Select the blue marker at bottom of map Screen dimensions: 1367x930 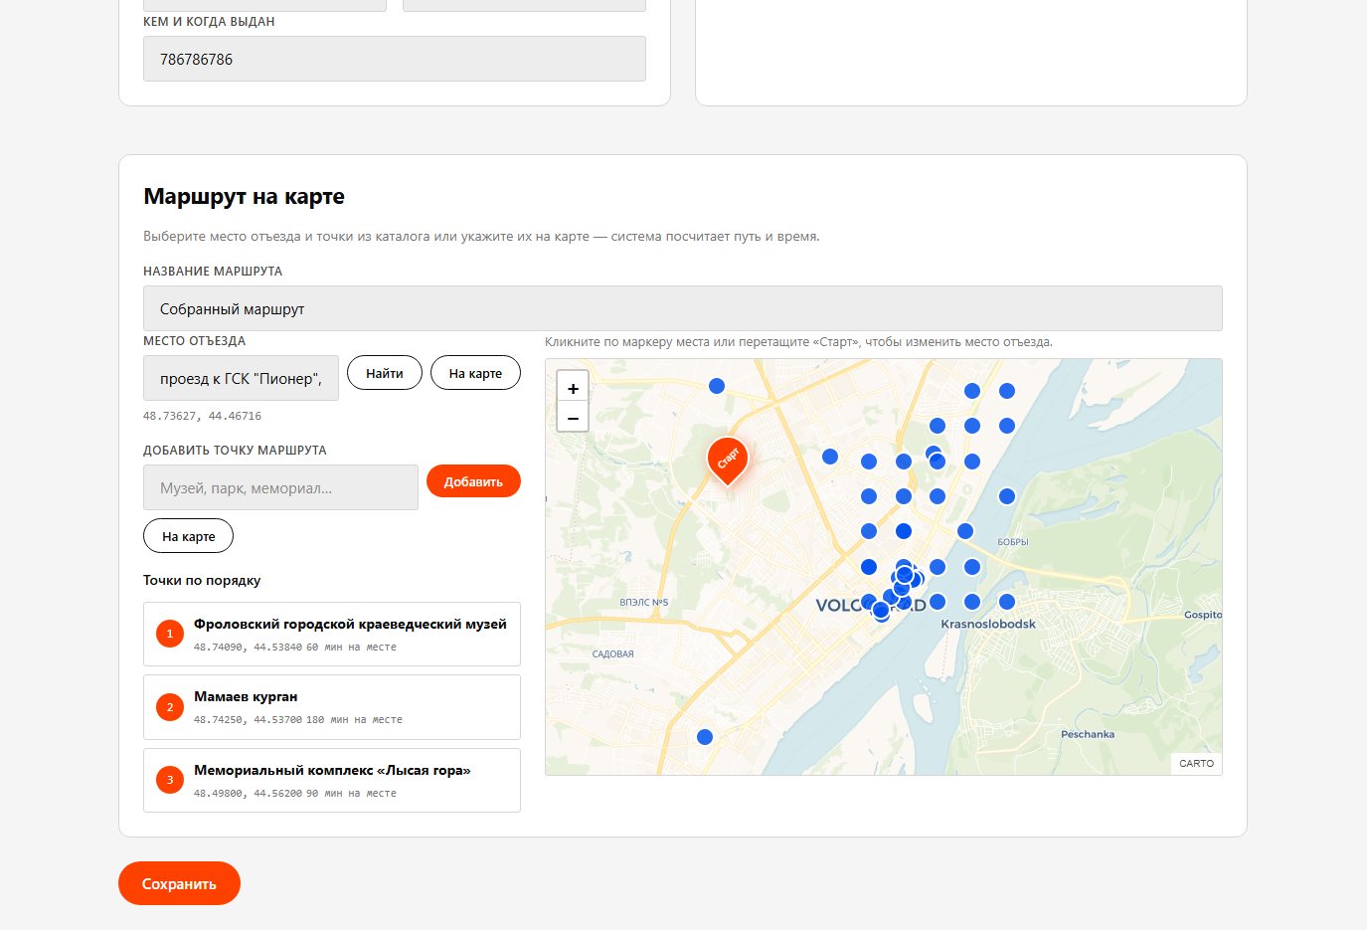tap(705, 737)
